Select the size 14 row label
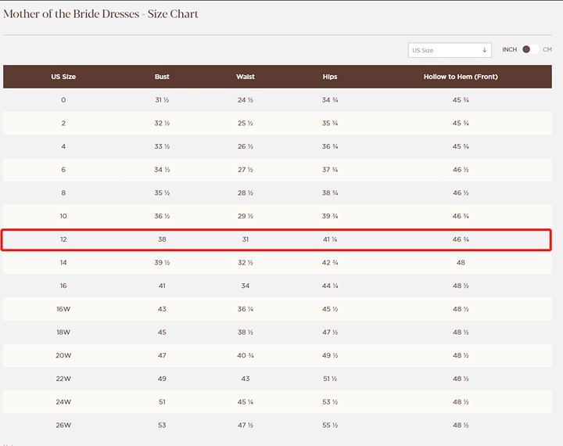 pos(63,262)
